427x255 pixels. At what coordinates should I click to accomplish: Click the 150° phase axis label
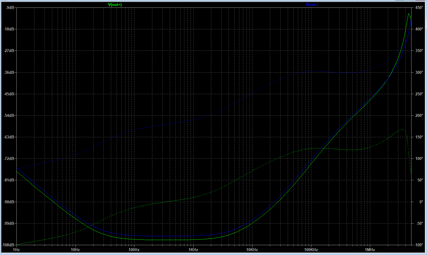419,137
